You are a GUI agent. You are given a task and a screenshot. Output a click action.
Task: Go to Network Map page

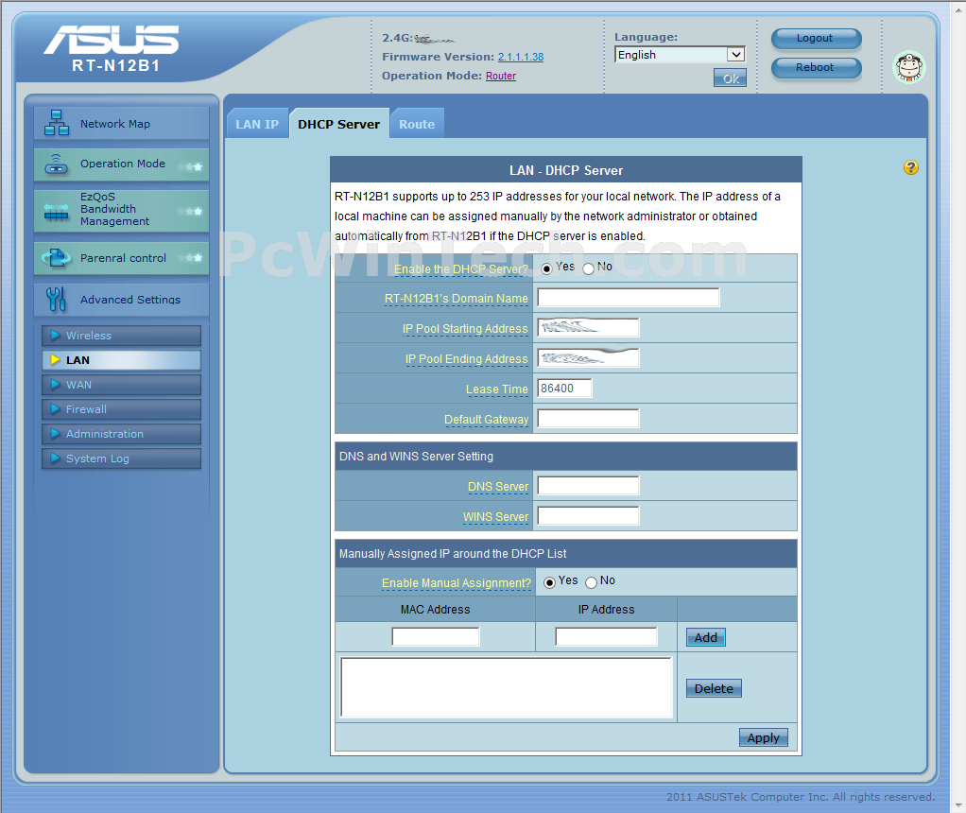121,123
